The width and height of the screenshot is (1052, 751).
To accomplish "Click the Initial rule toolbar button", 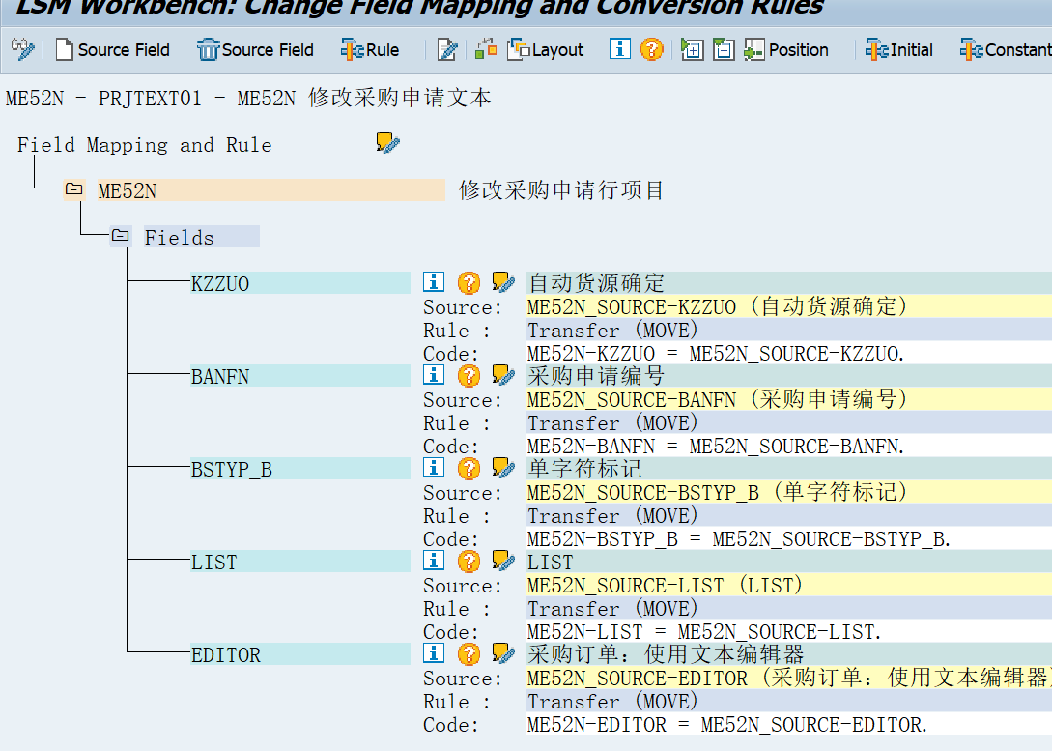I will click(x=899, y=49).
